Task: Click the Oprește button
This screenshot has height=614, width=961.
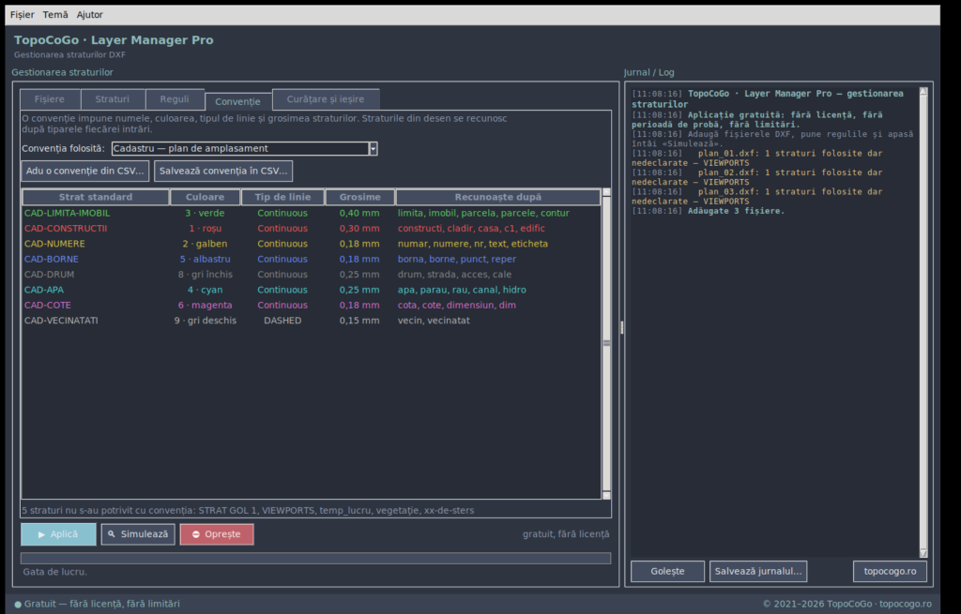Action: (217, 534)
